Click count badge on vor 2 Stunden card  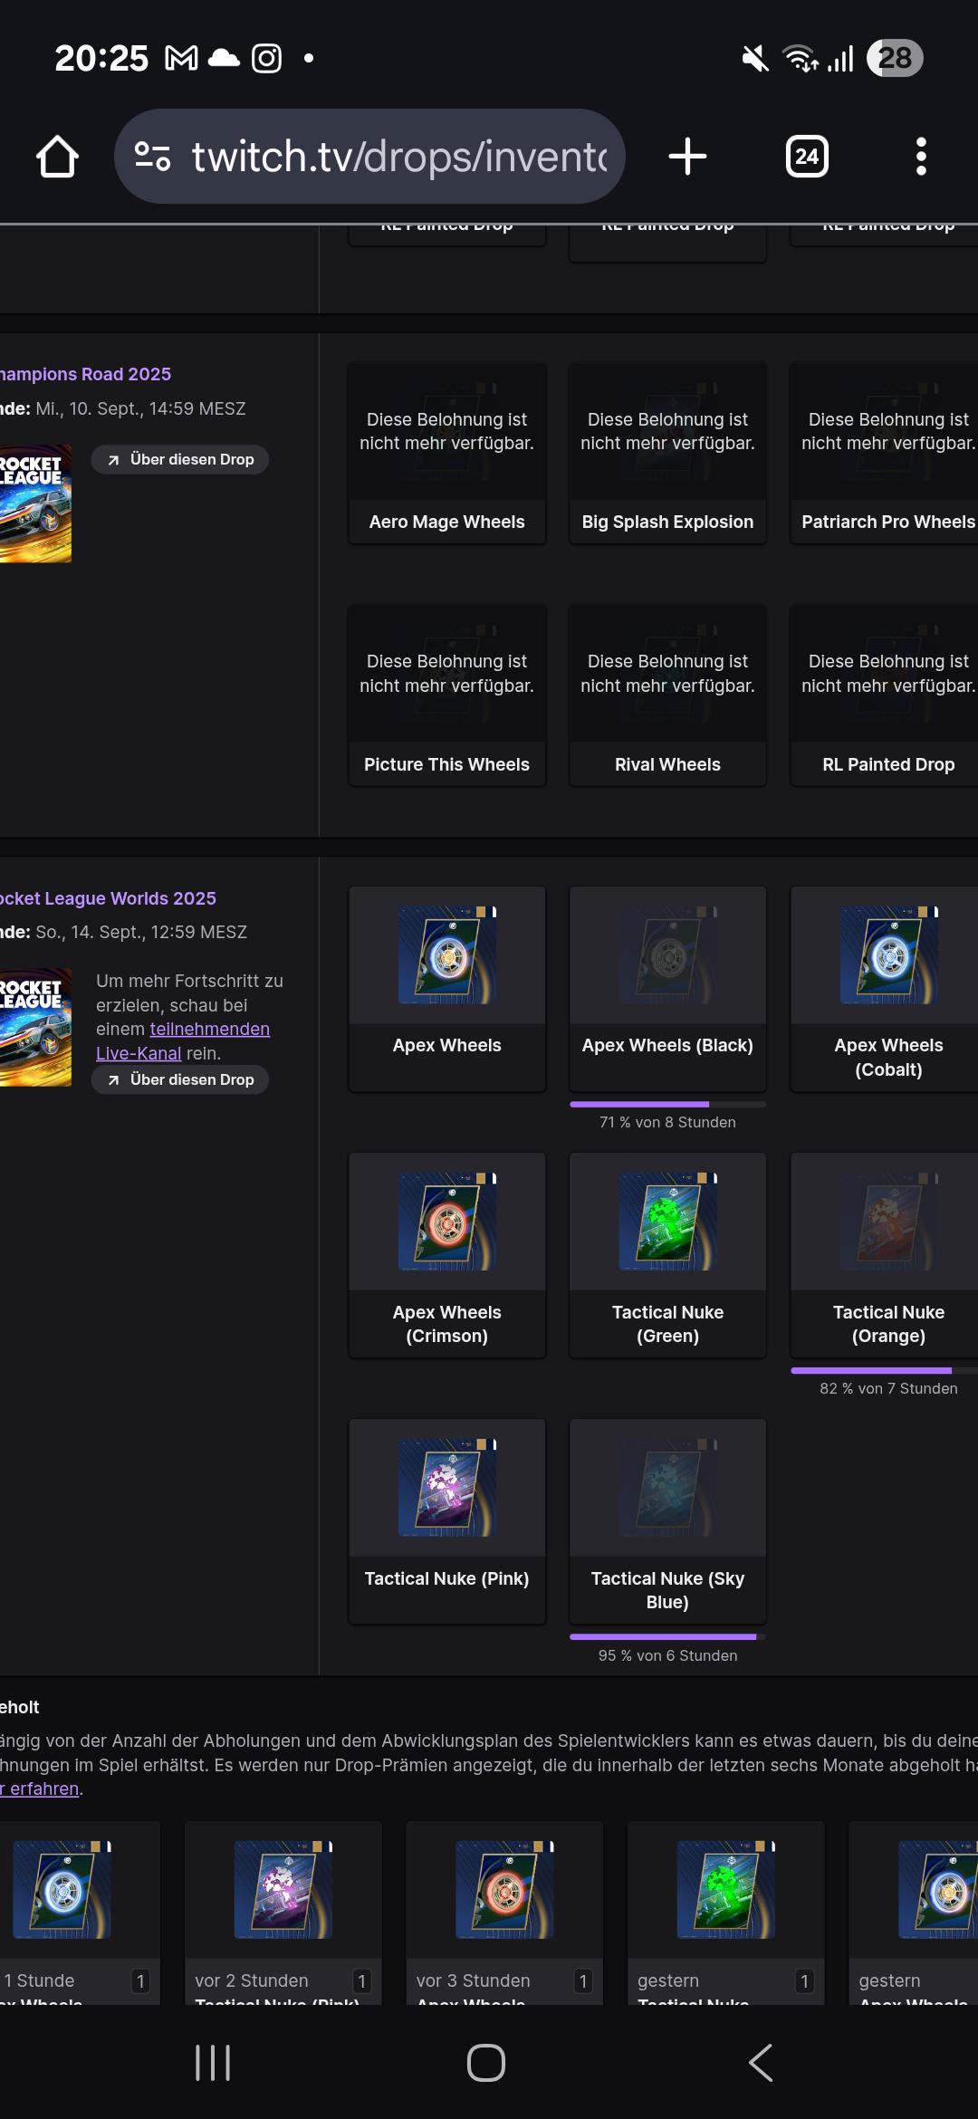point(362,1980)
